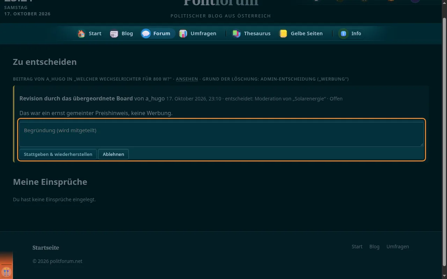
Task: Select the Forum speech bubble icon
Action: point(146,33)
